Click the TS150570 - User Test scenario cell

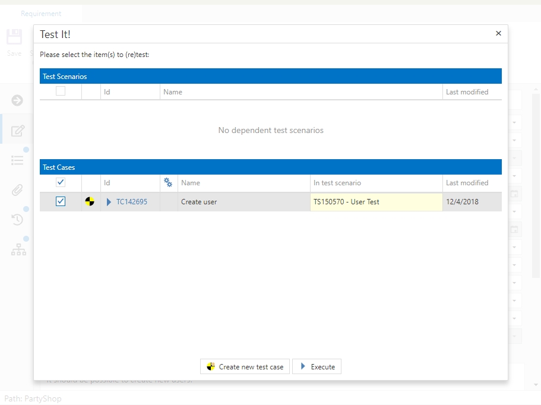coord(376,202)
